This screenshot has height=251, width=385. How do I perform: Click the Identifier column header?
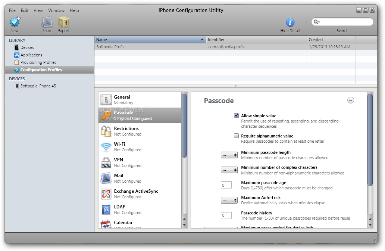(256, 40)
